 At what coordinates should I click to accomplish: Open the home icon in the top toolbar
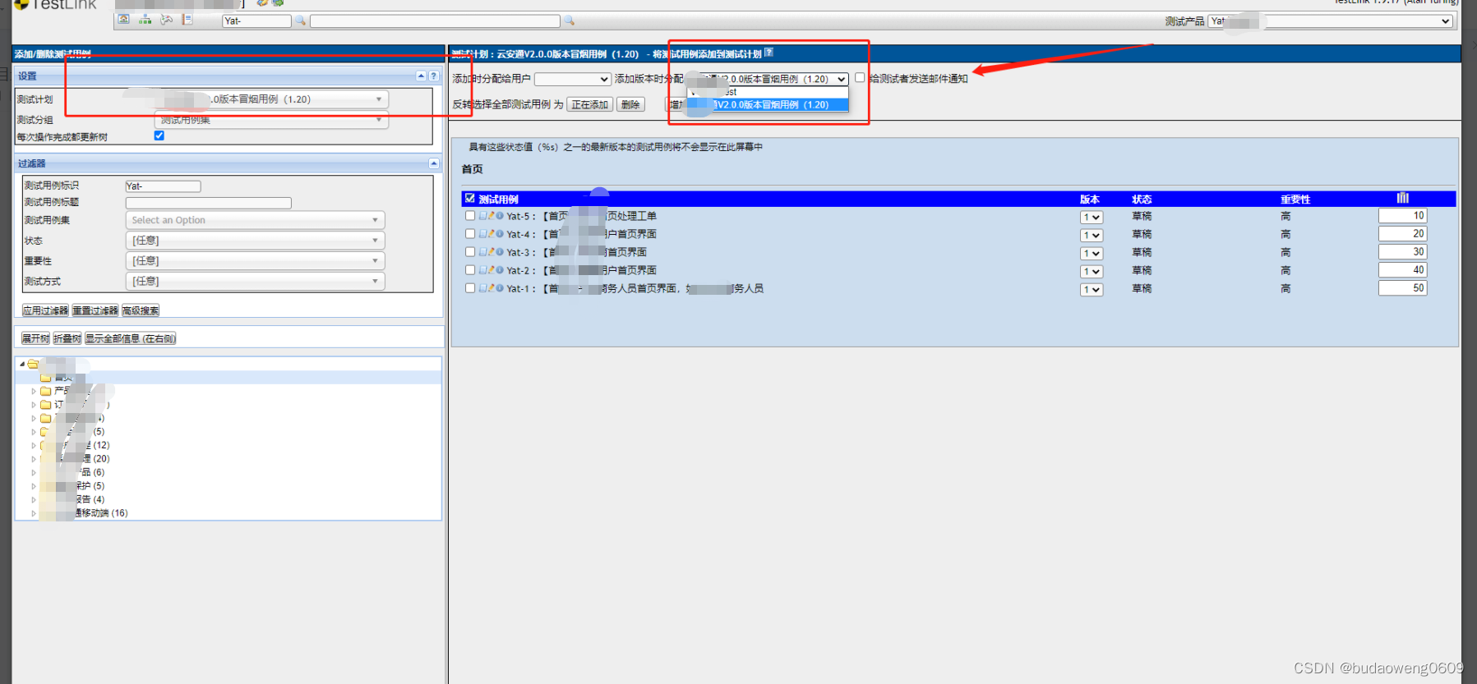[x=123, y=20]
